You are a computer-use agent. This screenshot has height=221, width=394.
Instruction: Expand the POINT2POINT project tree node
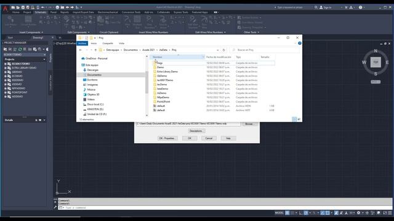tap(6, 93)
